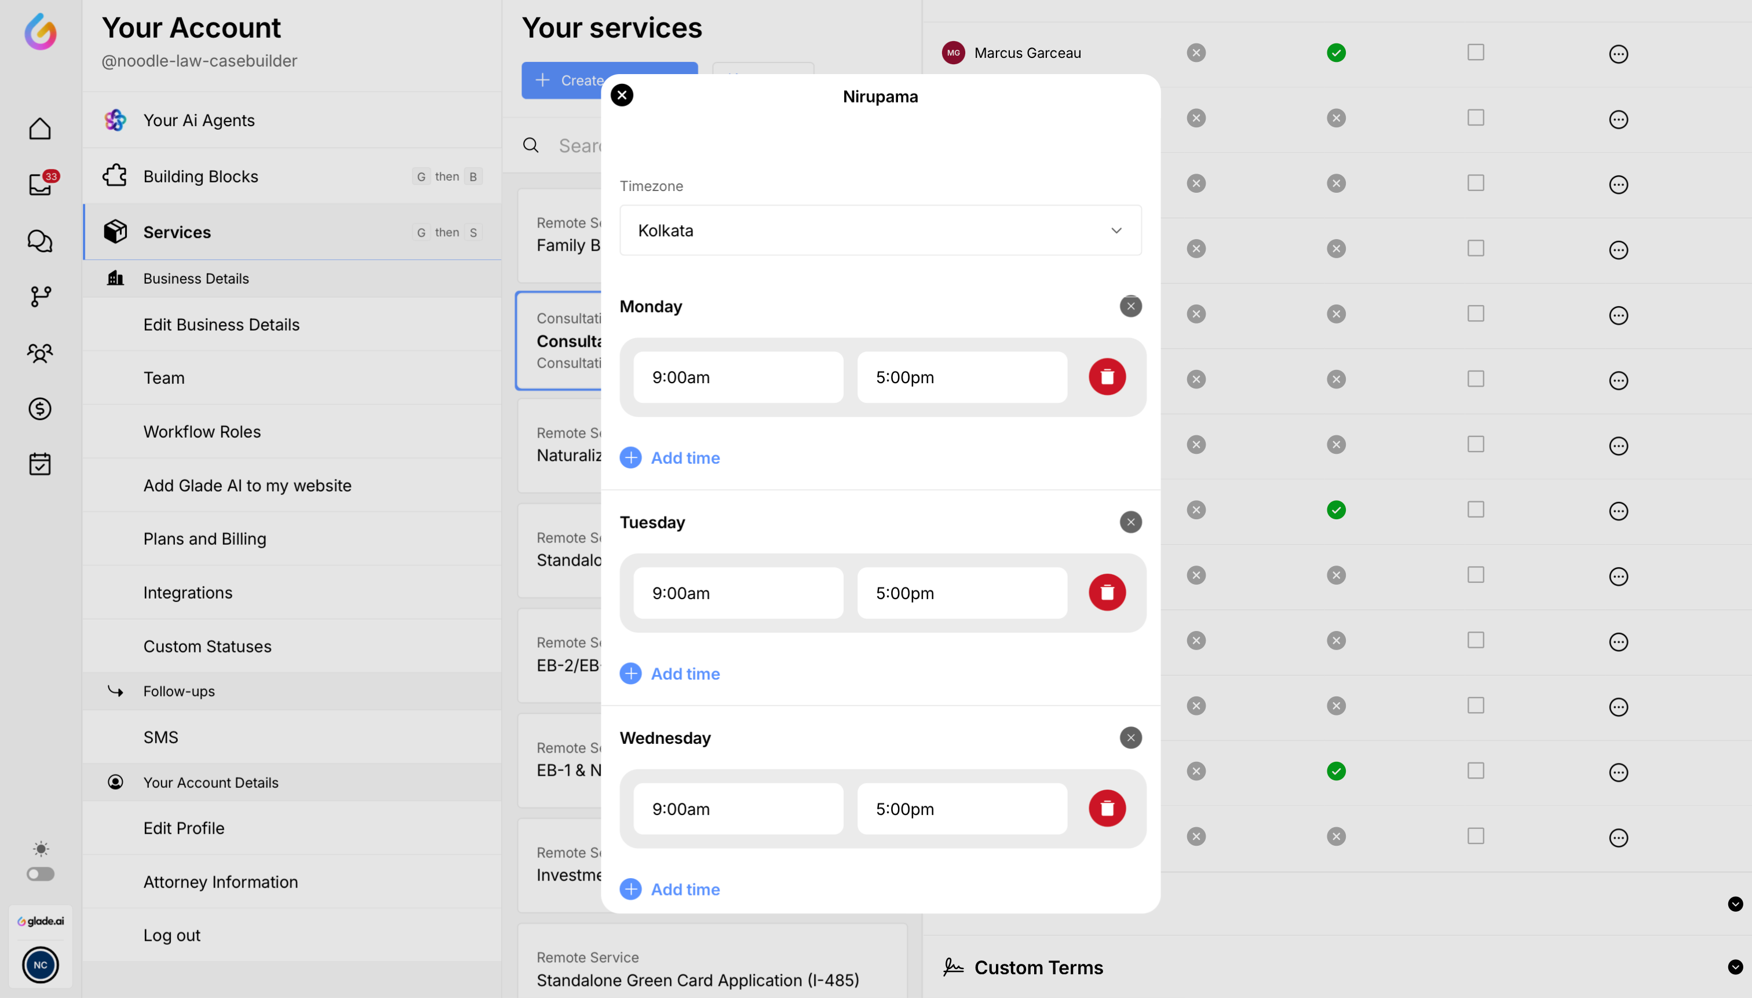This screenshot has width=1752, height=998.
Task: Open the Kolkata timezone dropdown
Action: (x=880, y=230)
